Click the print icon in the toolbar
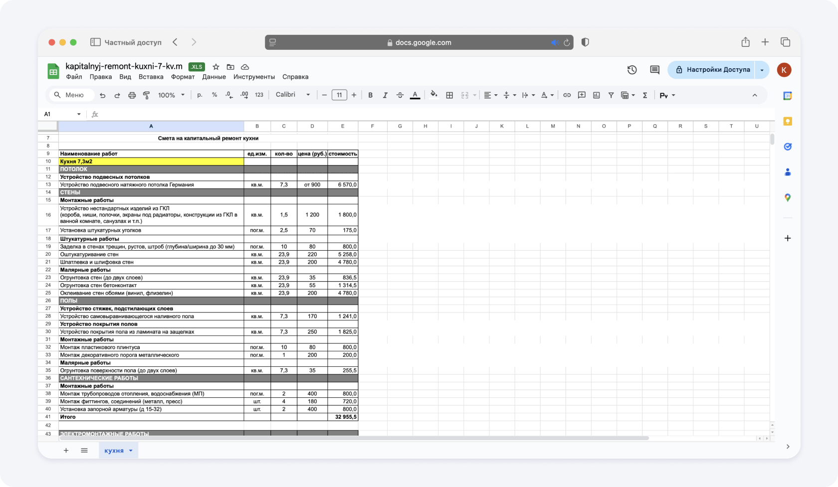The height and width of the screenshot is (487, 838). tap(132, 95)
